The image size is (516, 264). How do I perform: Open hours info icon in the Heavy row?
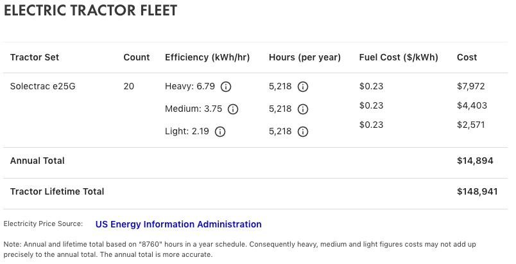point(303,86)
